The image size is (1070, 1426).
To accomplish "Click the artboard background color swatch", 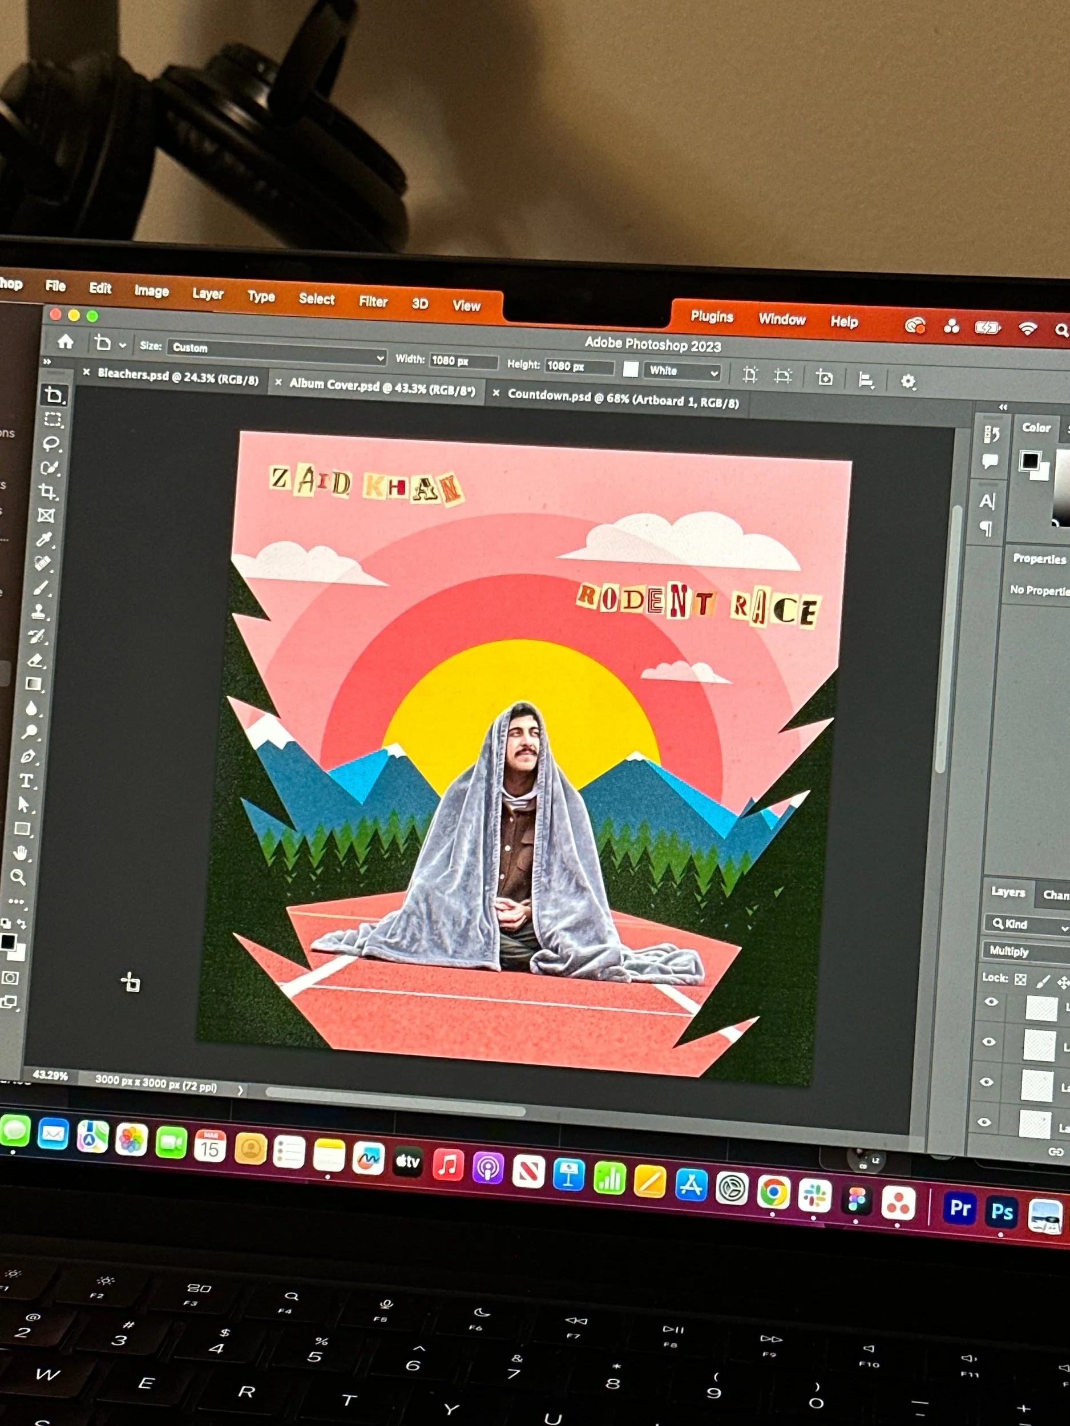I will tap(631, 369).
